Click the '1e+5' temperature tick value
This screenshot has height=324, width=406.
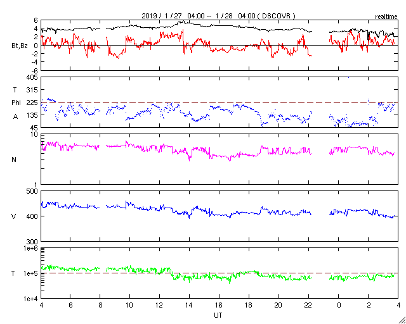[30, 273]
